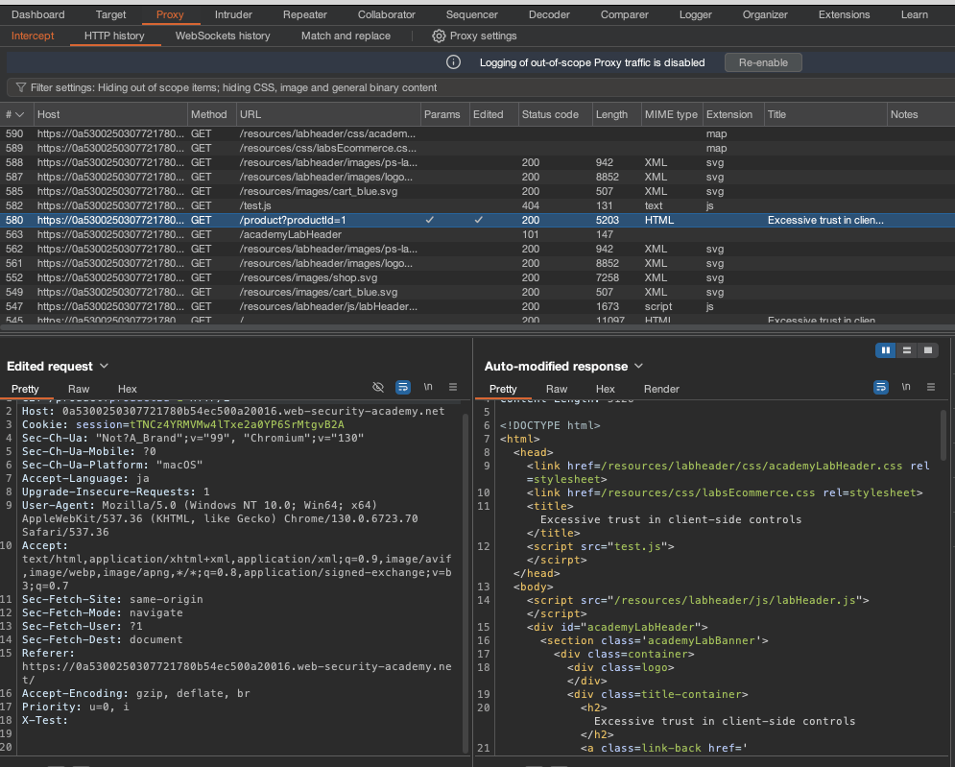Screen dimensions: 955x767
Task: Toggle \n line-ending display in request pane
Action: point(428,387)
